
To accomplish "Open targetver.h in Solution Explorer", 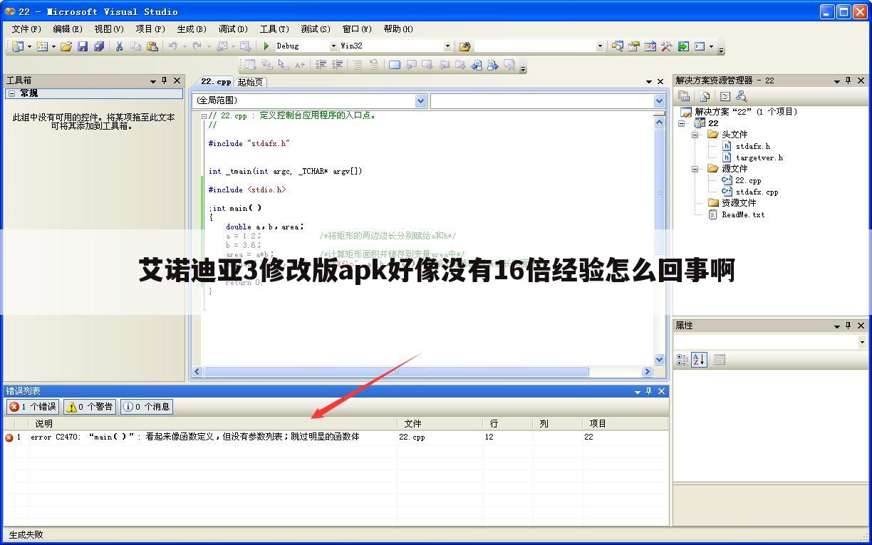I will 759,157.
